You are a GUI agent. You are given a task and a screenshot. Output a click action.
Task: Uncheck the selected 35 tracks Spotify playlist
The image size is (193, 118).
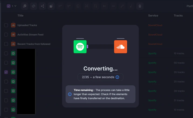coord(6,72)
